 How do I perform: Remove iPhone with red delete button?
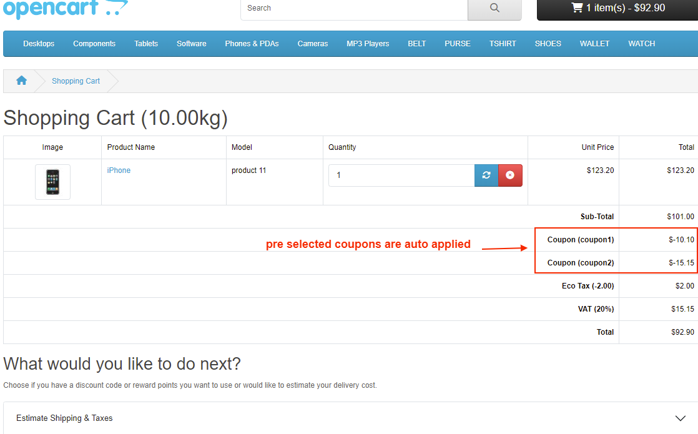[x=510, y=175]
